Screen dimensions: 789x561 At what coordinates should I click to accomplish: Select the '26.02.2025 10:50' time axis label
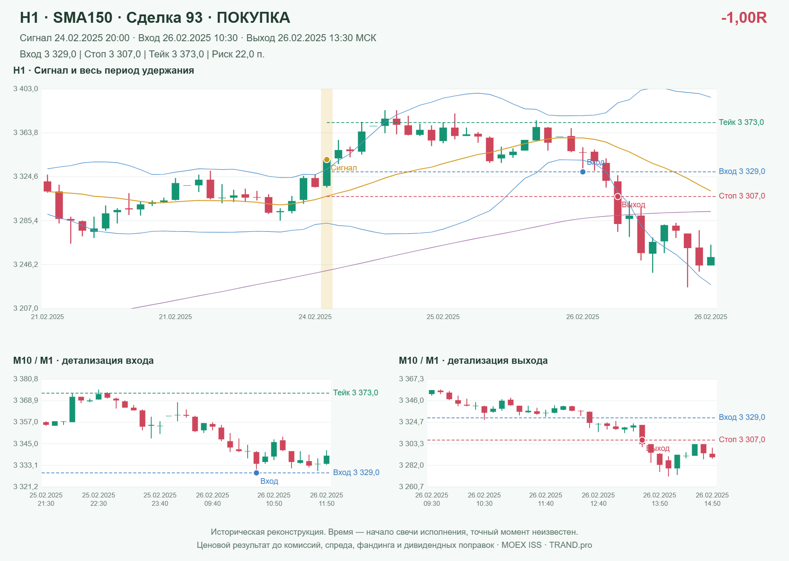click(274, 499)
